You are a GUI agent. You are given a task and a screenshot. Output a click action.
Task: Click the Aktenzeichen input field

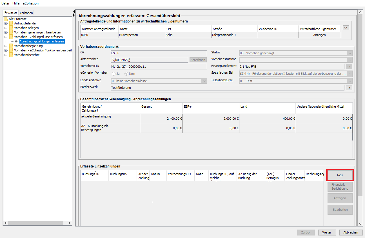pos(149,60)
